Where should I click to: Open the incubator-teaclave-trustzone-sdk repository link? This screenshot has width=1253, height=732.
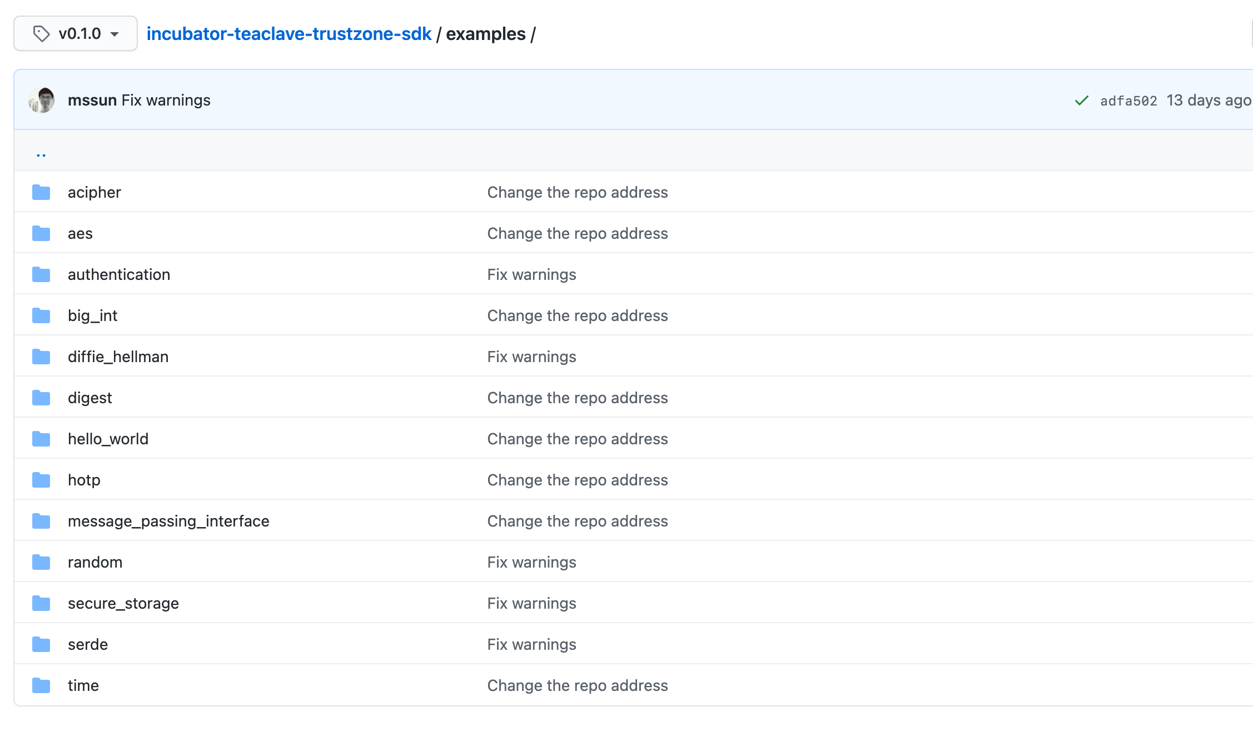[289, 34]
